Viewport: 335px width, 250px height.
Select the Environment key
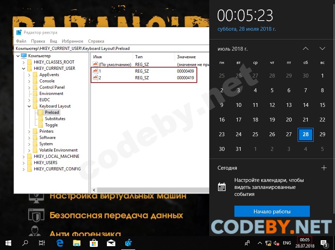coord(51,94)
